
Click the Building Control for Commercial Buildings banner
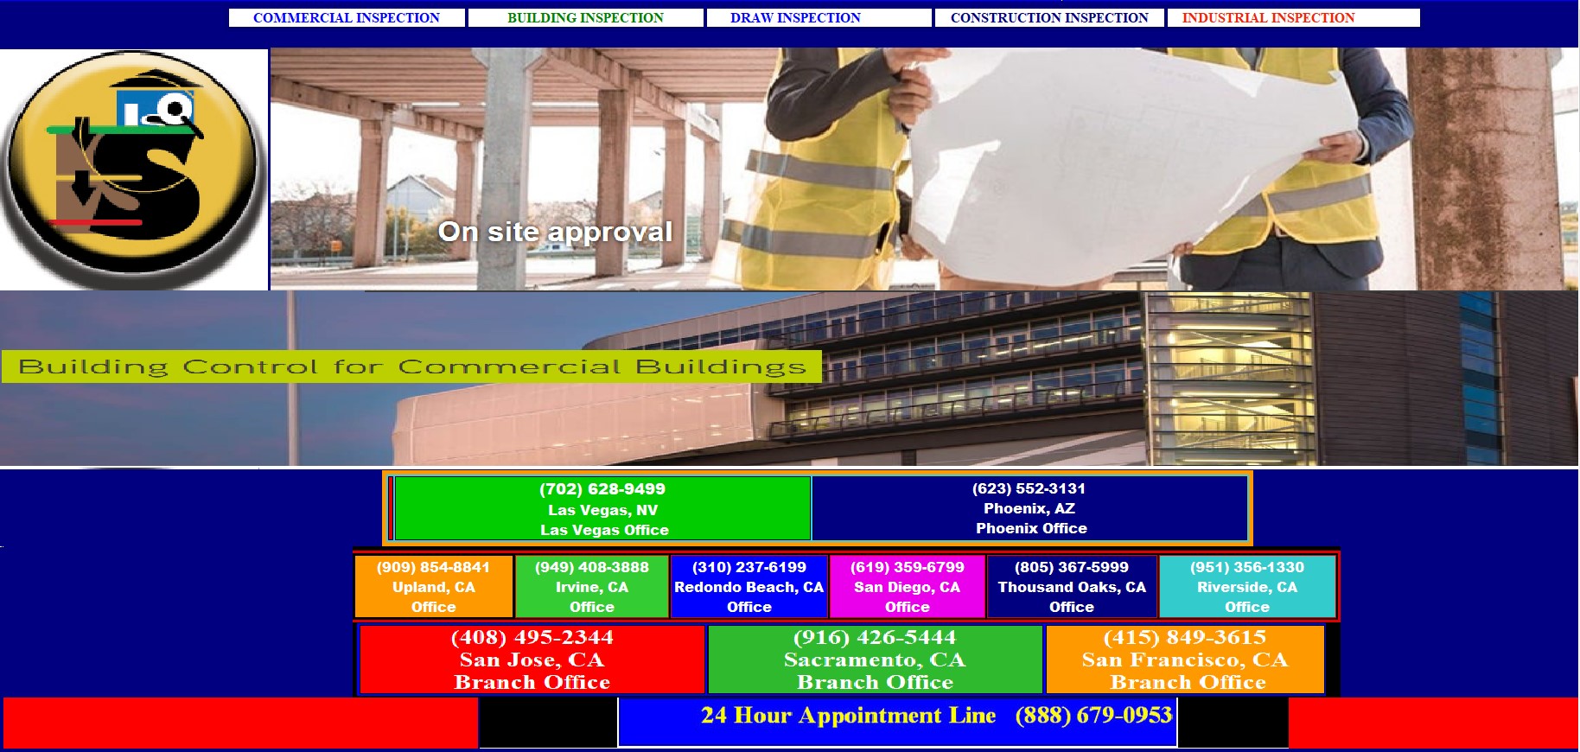(x=411, y=367)
